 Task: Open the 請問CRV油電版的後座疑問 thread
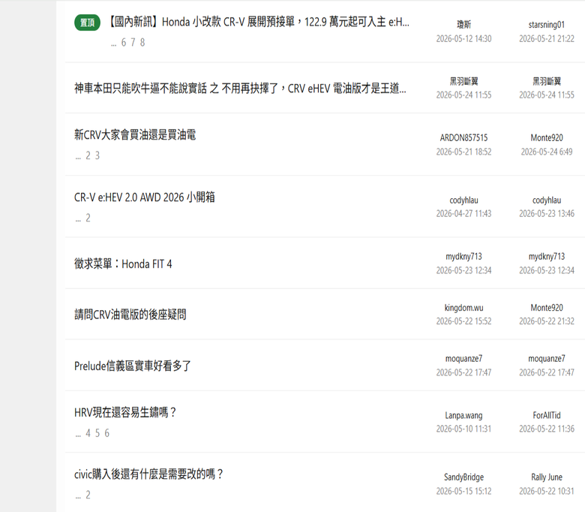(130, 315)
